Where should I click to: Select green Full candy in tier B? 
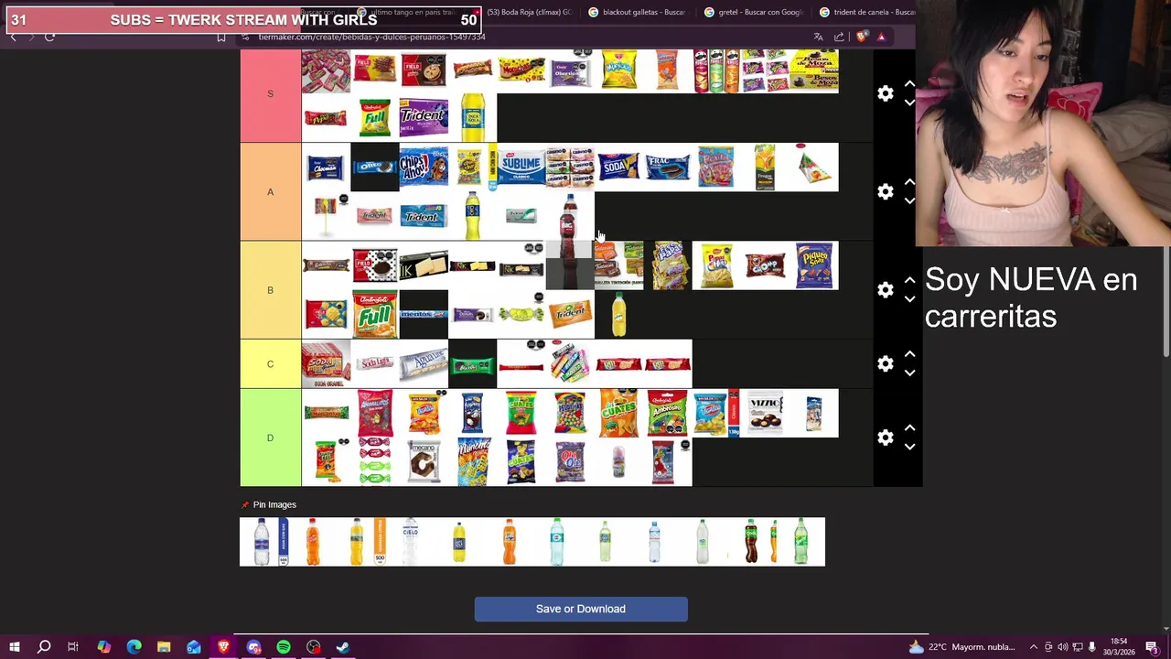375,314
